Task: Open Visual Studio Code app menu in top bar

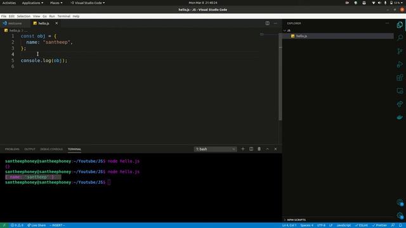Action: point(88,3)
